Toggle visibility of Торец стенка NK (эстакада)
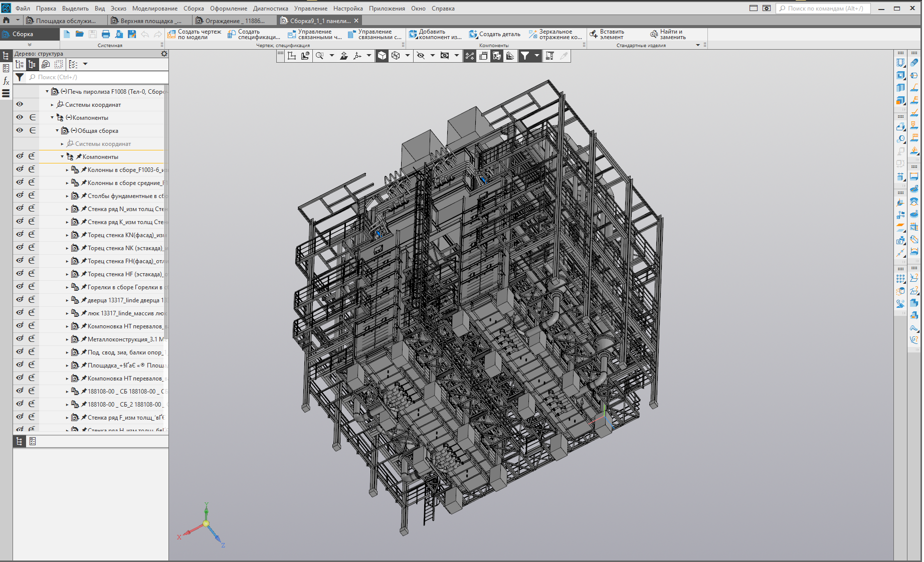Viewport: 924px width, 562px height. click(x=20, y=248)
